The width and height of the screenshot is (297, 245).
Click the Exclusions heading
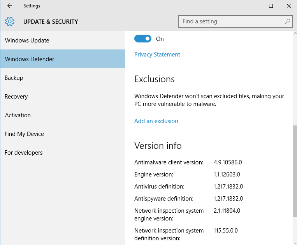(x=155, y=79)
